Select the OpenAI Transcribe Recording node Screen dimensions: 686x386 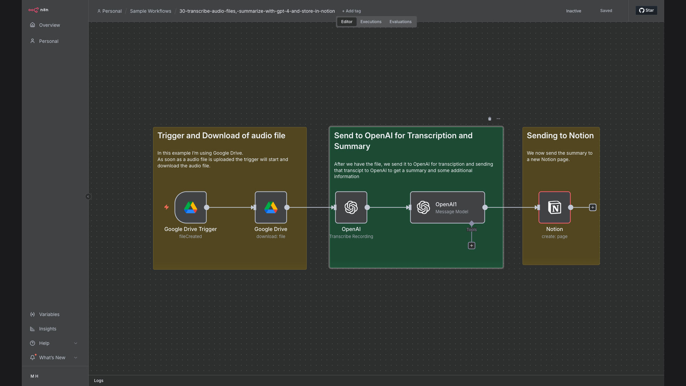point(351,207)
